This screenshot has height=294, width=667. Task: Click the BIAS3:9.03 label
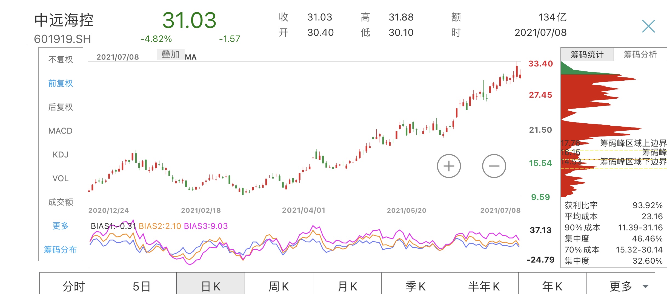pos(206,226)
